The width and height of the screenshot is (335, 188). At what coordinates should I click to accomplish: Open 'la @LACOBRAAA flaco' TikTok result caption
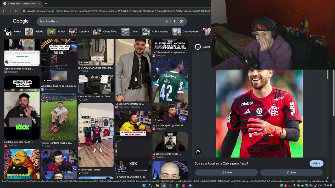(96, 68)
